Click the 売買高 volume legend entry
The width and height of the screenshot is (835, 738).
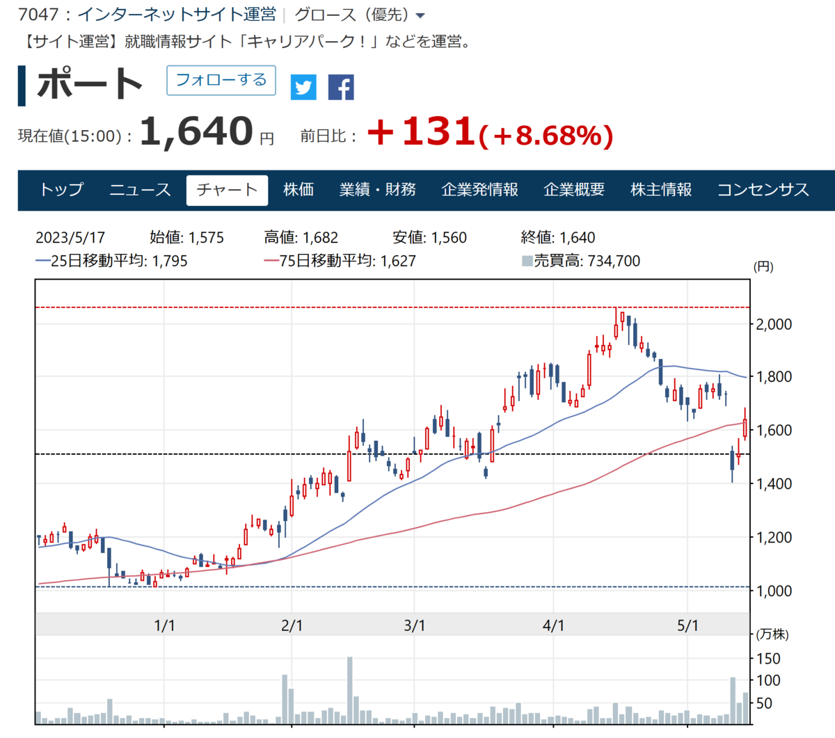coord(581,261)
